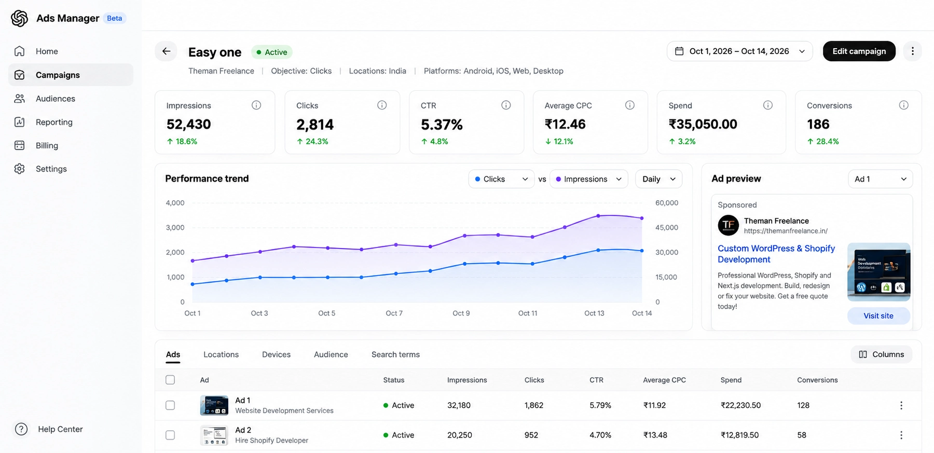
Task: Click the Edit campaign button
Action: [x=859, y=51]
